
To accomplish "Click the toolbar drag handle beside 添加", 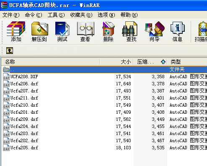I will click(2, 32).
